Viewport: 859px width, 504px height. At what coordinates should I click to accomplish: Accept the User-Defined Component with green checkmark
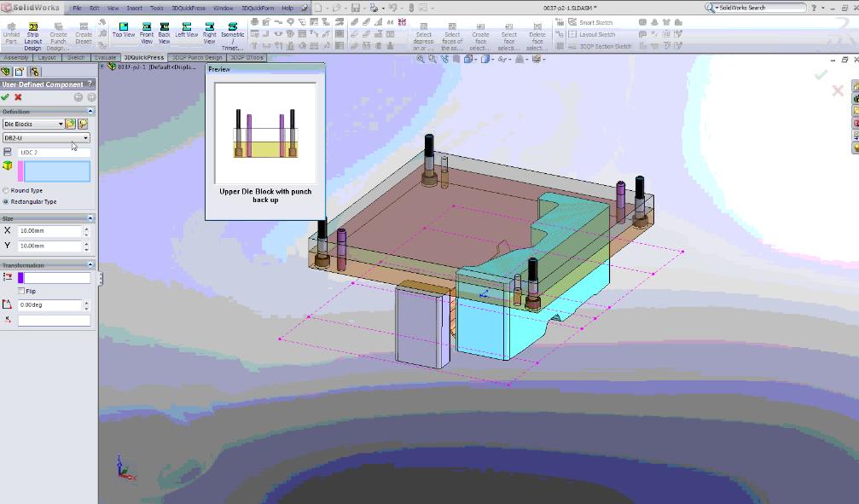point(5,97)
